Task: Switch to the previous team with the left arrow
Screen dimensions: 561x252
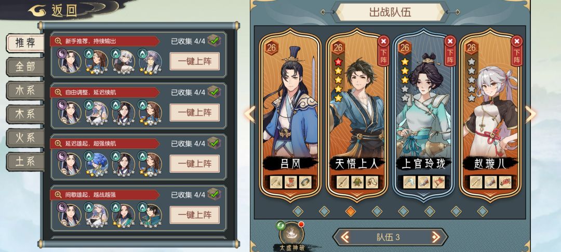Action: click(345, 237)
